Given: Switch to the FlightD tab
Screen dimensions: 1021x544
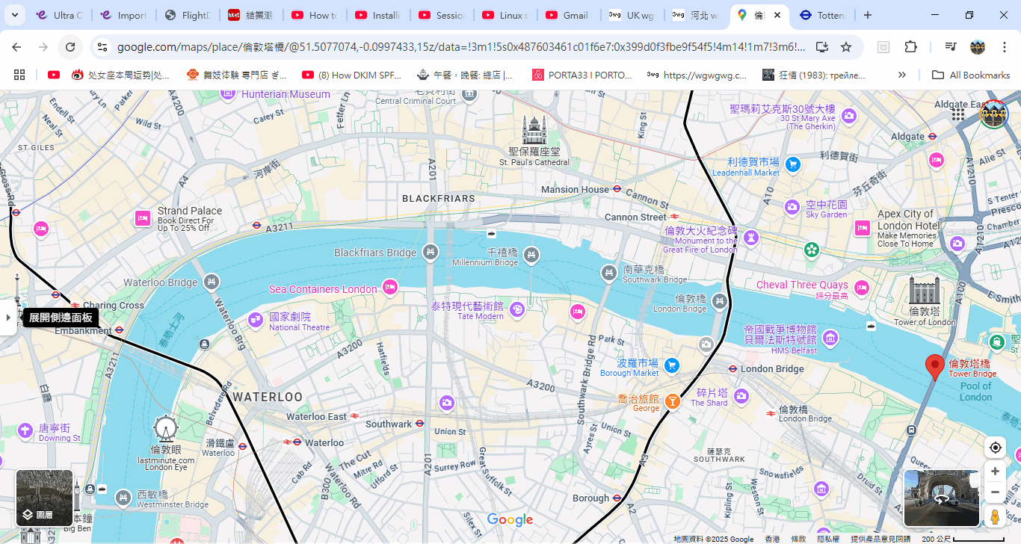Looking at the screenshot, I should 188,15.
